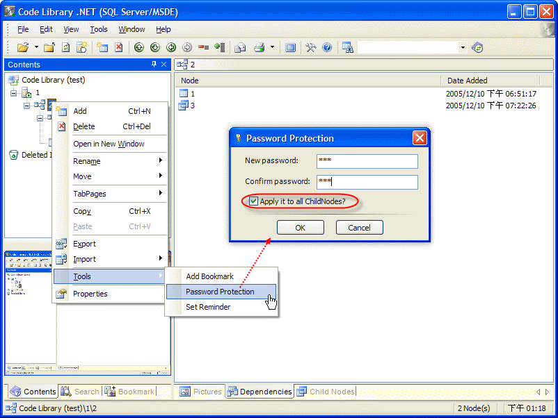
Task: Open the dropdown arrow beside the open folder icon
Action: 36,47
